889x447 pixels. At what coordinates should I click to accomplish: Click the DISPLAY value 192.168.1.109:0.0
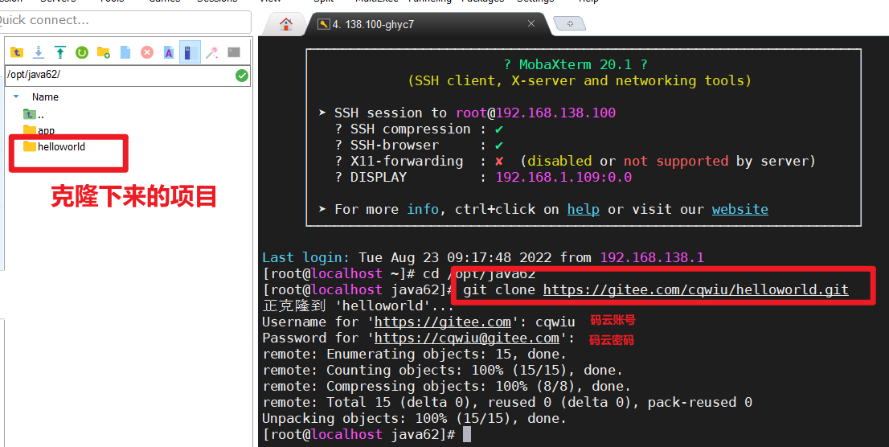click(x=563, y=177)
